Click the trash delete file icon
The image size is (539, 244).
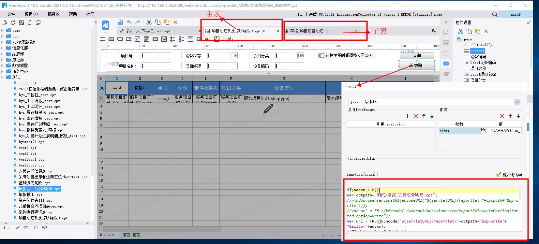[30, 22]
